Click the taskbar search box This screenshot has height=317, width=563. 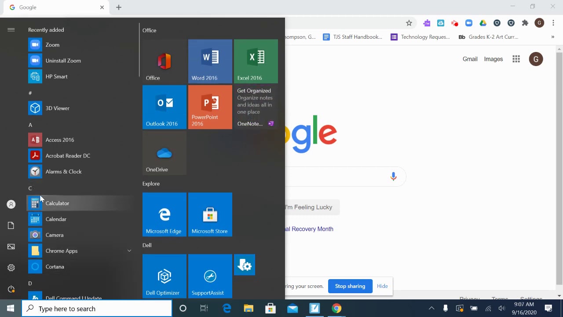(x=97, y=309)
